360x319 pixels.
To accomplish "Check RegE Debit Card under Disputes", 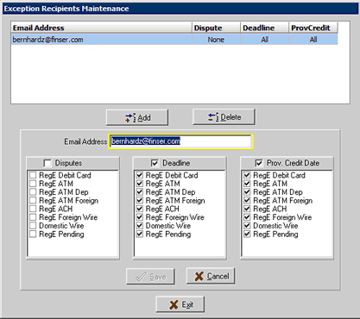I will (33, 175).
